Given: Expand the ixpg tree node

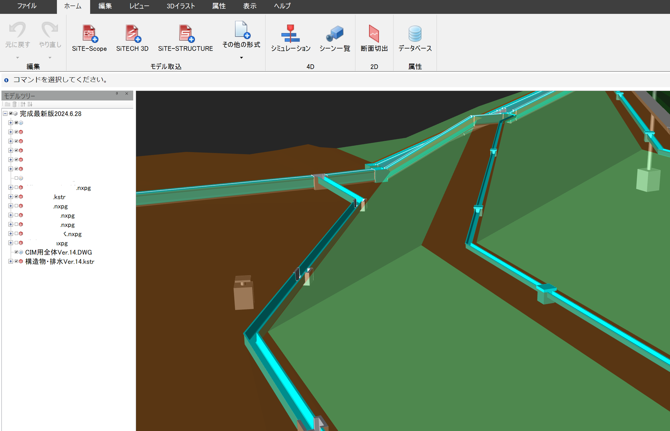Looking at the screenshot, I should pos(11,243).
